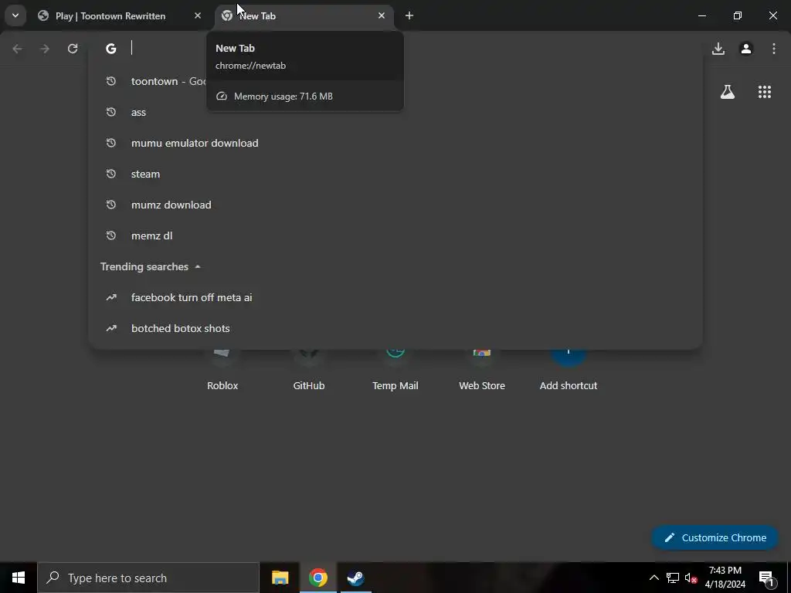Close the Toontown Rewritten tab
Viewport: 791px width, 593px height.
pos(198,15)
